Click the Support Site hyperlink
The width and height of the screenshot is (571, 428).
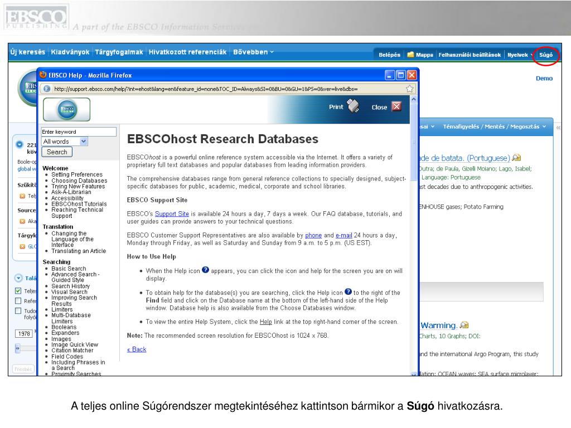coord(172,213)
